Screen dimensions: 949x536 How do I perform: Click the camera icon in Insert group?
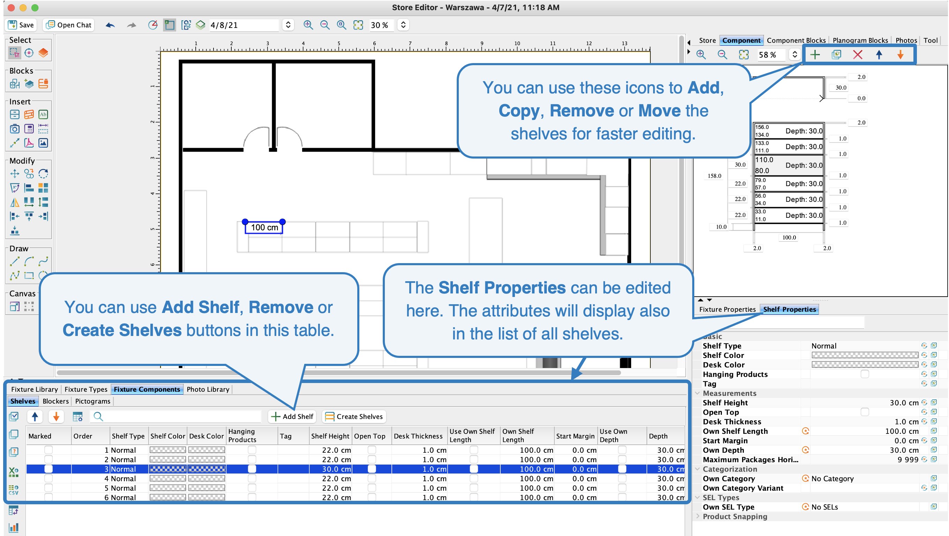(x=14, y=129)
